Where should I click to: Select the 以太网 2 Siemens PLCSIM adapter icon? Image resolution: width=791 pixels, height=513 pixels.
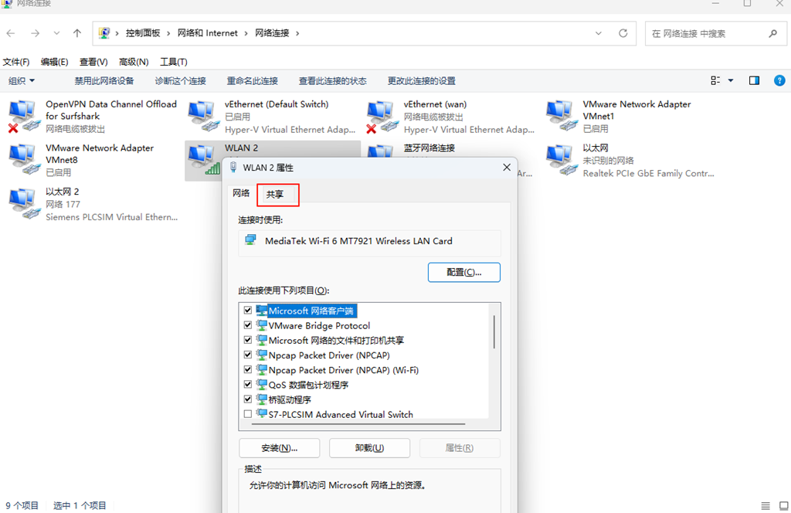tap(23, 203)
